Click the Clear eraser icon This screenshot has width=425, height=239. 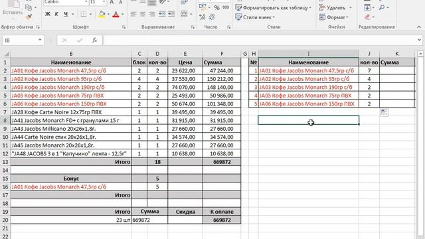tap(367, 17)
